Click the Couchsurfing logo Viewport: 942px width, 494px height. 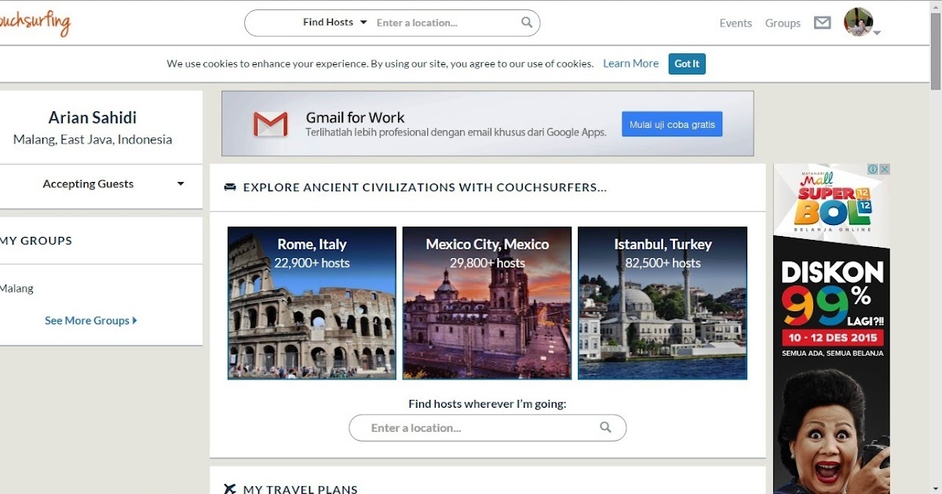pyautogui.click(x=35, y=23)
